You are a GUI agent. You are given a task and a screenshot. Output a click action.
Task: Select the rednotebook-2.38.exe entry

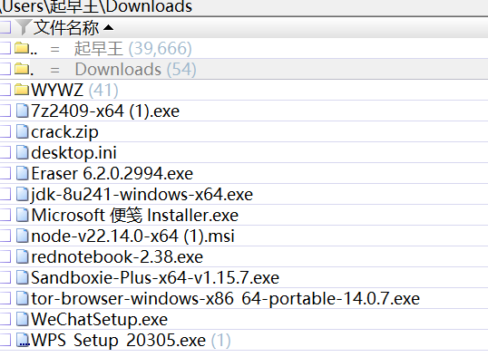pos(117,256)
